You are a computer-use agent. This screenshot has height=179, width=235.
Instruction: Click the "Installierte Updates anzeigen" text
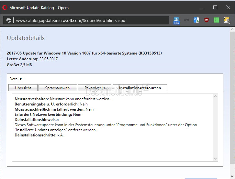[x=41, y=130]
